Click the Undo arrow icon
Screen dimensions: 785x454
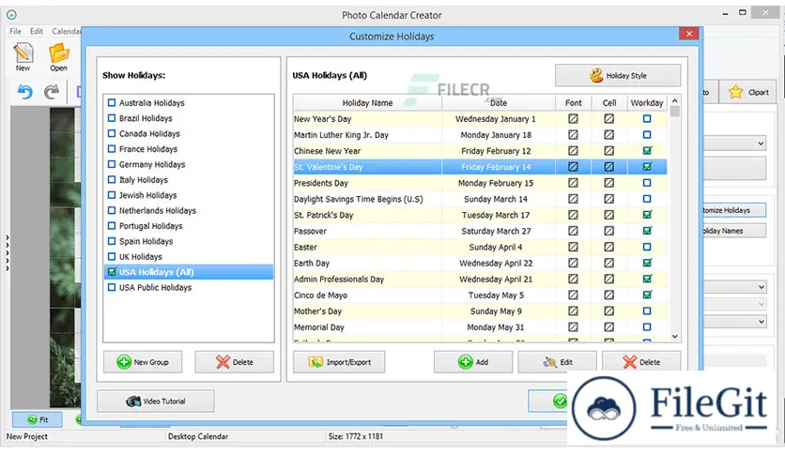click(x=25, y=92)
